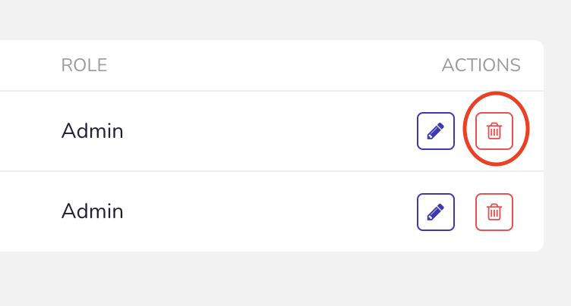571x306 pixels.
Task: Click the ROLE column header
Action: (x=84, y=65)
